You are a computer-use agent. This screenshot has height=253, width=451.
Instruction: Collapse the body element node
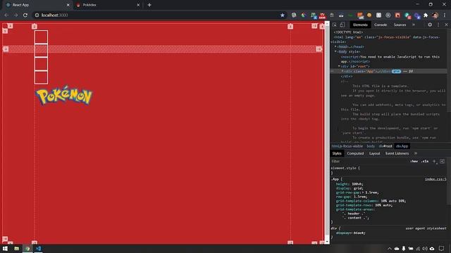pos(335,51)
